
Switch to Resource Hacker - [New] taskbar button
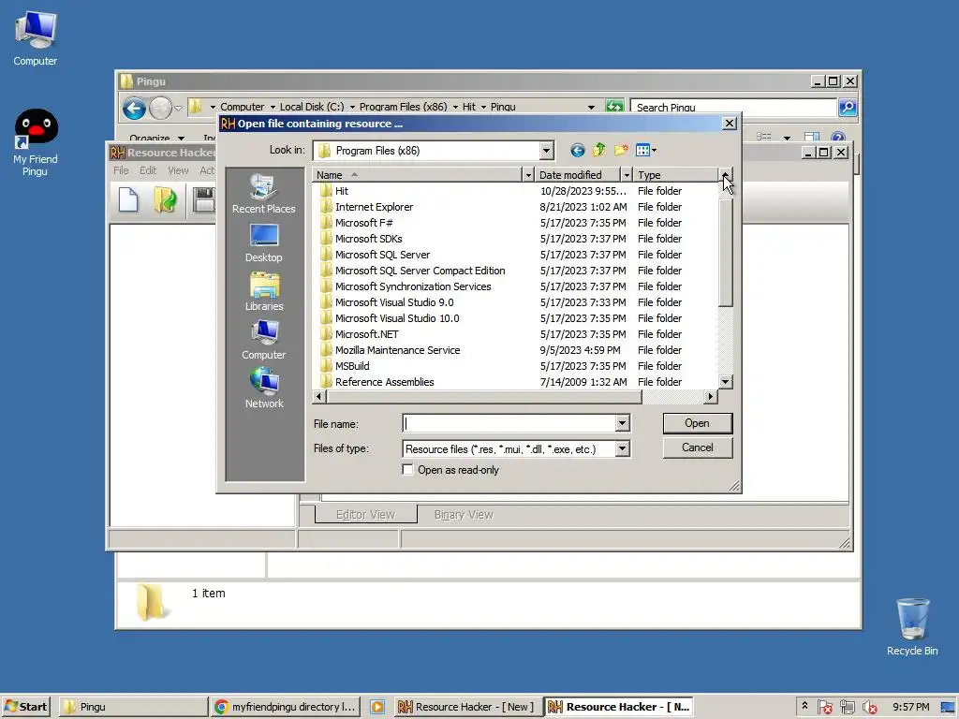pos(467,707)
